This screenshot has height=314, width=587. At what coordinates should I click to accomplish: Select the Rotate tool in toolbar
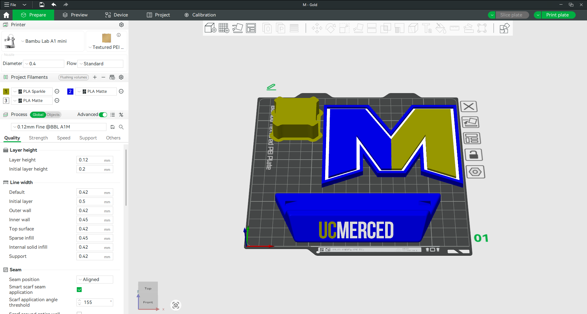[x=331, y=28]
